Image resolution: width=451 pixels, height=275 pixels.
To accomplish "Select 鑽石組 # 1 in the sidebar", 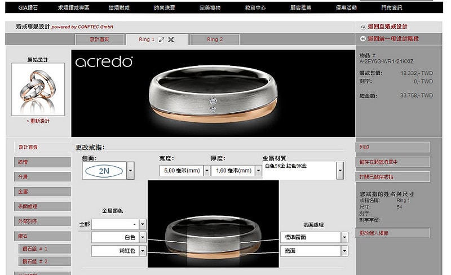I will (43, 249).
